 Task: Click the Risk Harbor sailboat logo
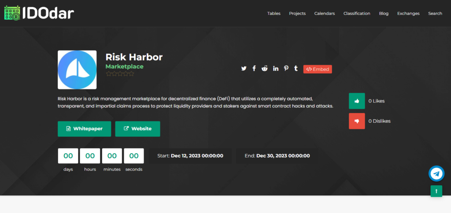(77, 70)
